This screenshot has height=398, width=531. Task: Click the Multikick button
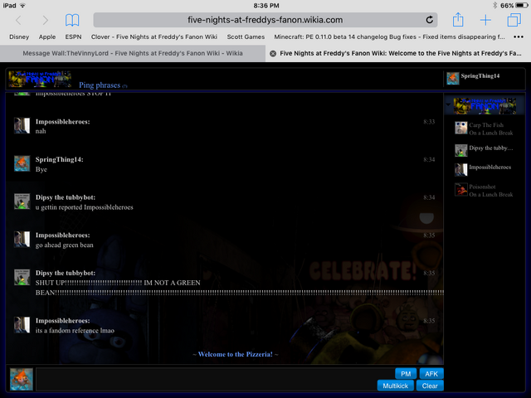395,386
